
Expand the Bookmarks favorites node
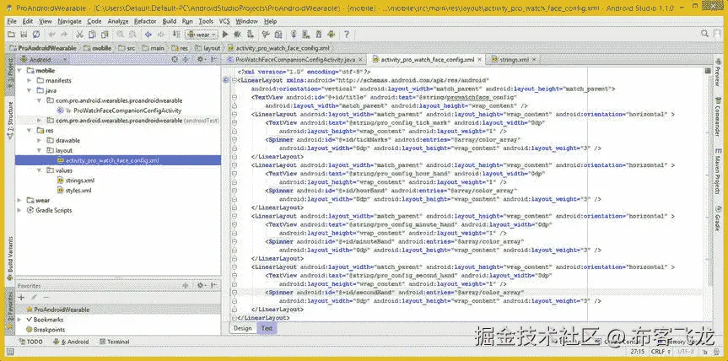click(19, 320)
